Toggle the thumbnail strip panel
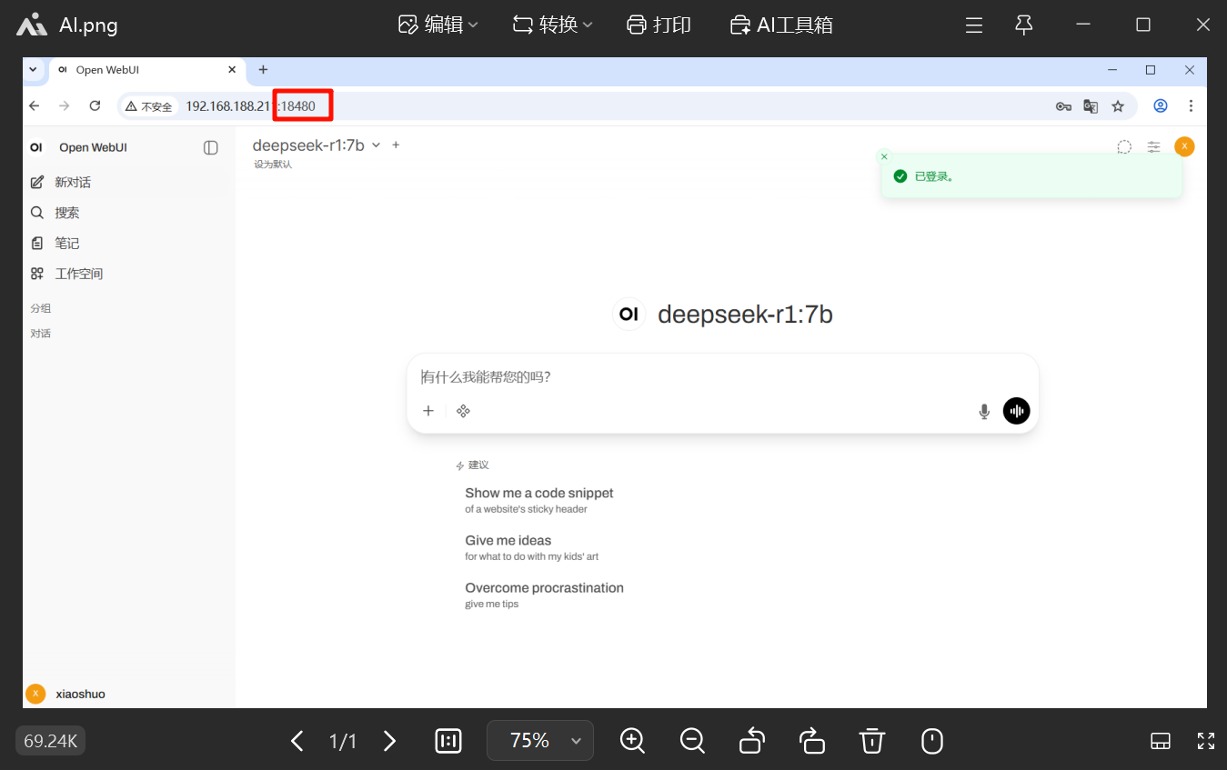Image resolution: width=1227 pixels, height=770 pixels. click(1160, 741)
